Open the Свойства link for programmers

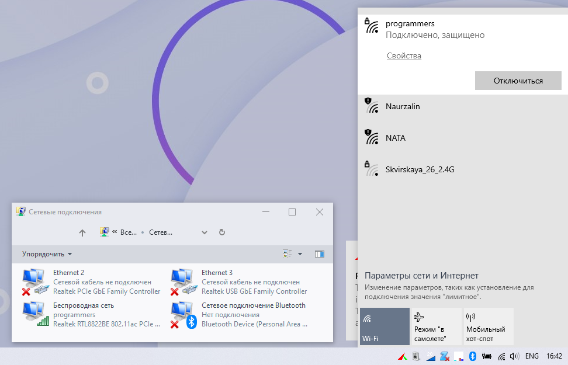point(404,56)
